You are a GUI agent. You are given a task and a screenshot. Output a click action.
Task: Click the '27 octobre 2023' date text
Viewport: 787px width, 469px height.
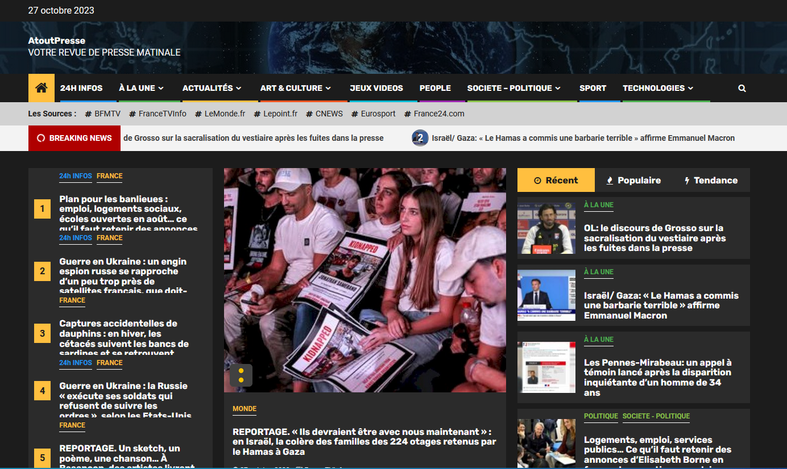tap(61, 11)
